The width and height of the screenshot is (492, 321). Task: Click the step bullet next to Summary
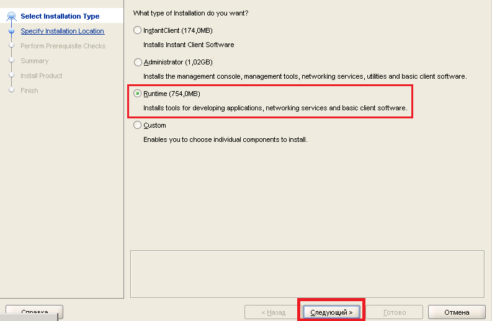coord(12,60)
